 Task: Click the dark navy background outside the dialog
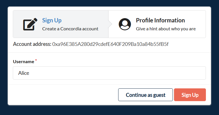109,110
